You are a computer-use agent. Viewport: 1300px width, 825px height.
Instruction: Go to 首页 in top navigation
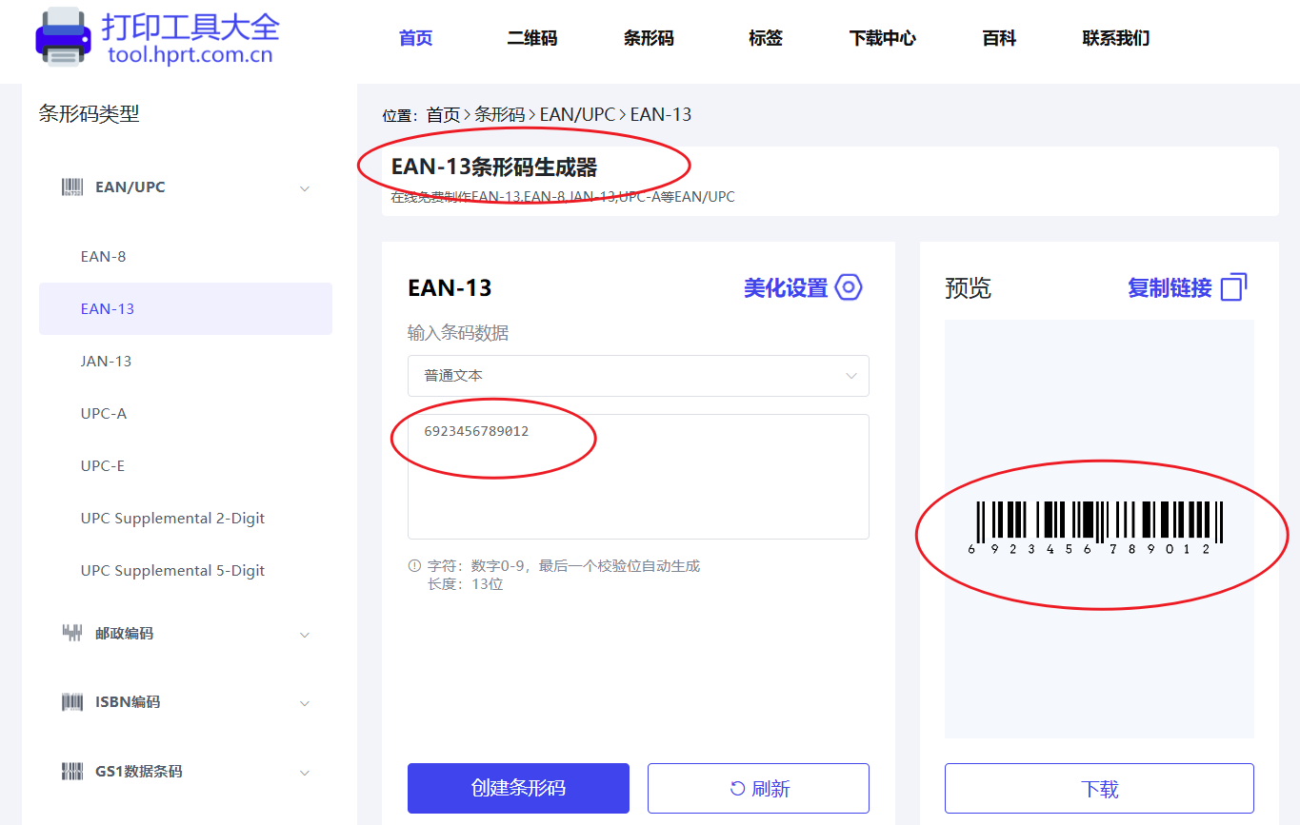click(x=415, y=38)
